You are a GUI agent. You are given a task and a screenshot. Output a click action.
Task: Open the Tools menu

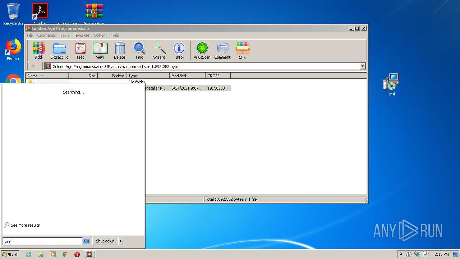(65, 35)
